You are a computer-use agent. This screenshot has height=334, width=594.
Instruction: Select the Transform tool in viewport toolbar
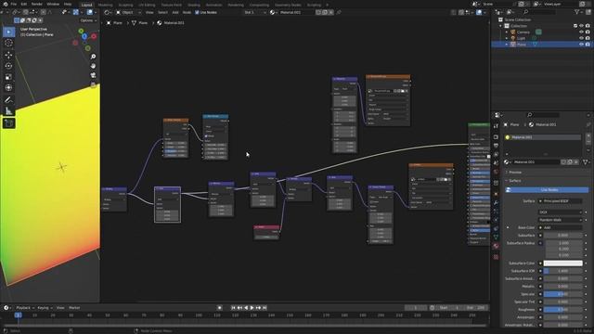(8, 88)
